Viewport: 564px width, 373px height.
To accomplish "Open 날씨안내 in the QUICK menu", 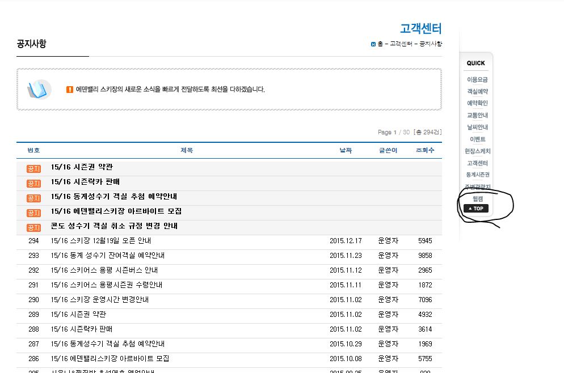I will (x=477, y=127).
